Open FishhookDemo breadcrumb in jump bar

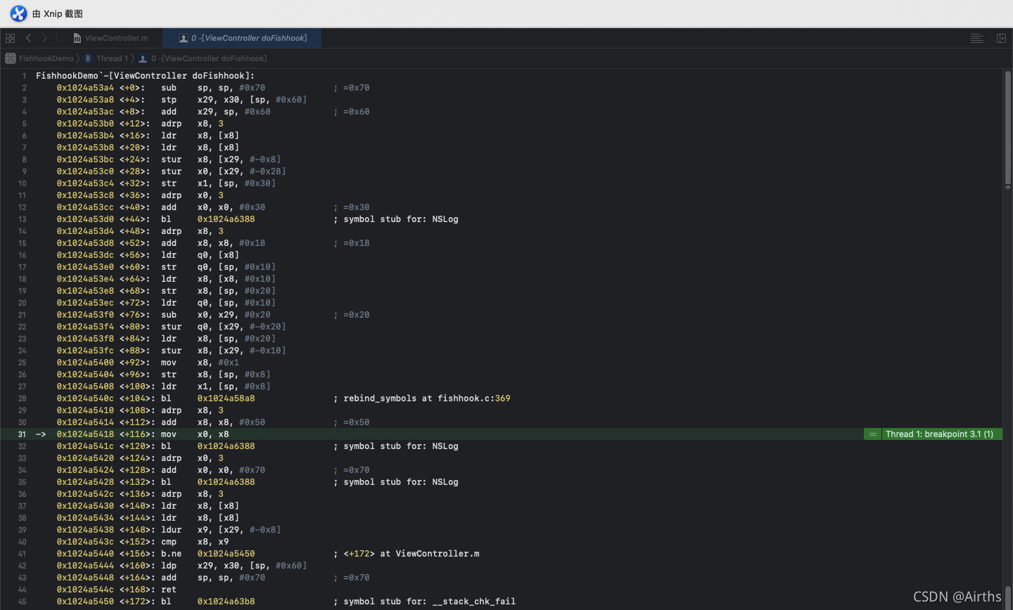point(39,58)
